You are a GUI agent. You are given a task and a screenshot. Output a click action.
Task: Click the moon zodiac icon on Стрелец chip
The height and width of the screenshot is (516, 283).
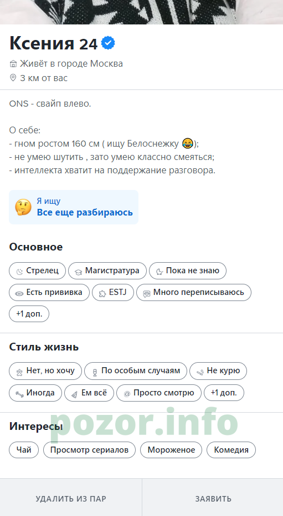tap(20, 272)
